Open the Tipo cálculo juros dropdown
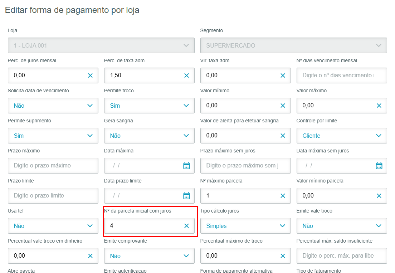The image size is (395, 273). click(x=282, y=226)
